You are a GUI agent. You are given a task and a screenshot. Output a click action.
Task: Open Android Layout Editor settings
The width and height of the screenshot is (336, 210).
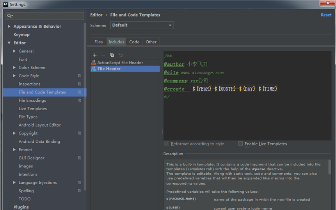tap(40, 125)
